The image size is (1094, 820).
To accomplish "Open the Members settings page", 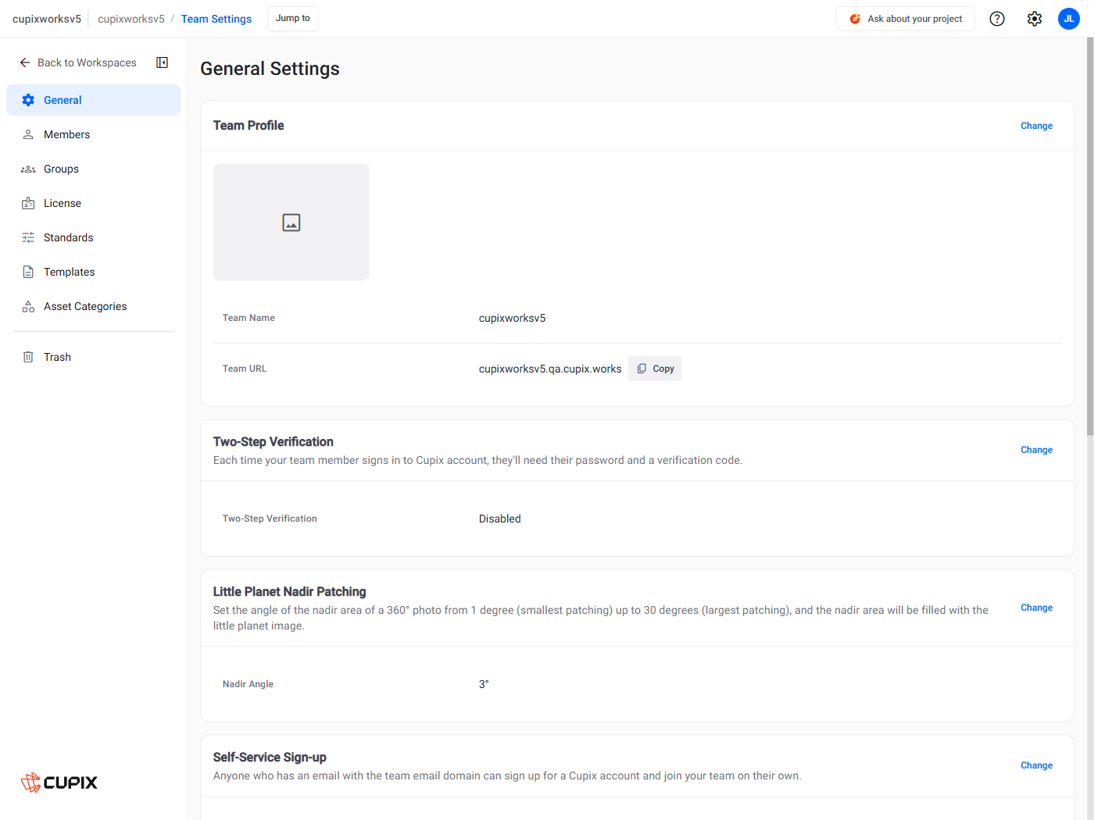I will coord(94,134).
